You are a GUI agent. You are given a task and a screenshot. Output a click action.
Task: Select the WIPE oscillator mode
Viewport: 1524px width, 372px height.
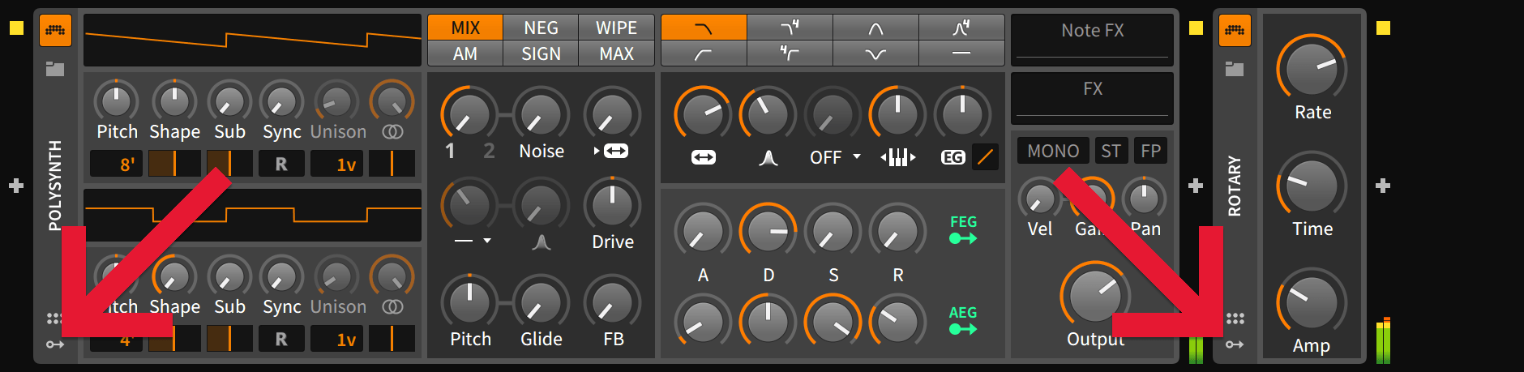click(x=616, y=28)
